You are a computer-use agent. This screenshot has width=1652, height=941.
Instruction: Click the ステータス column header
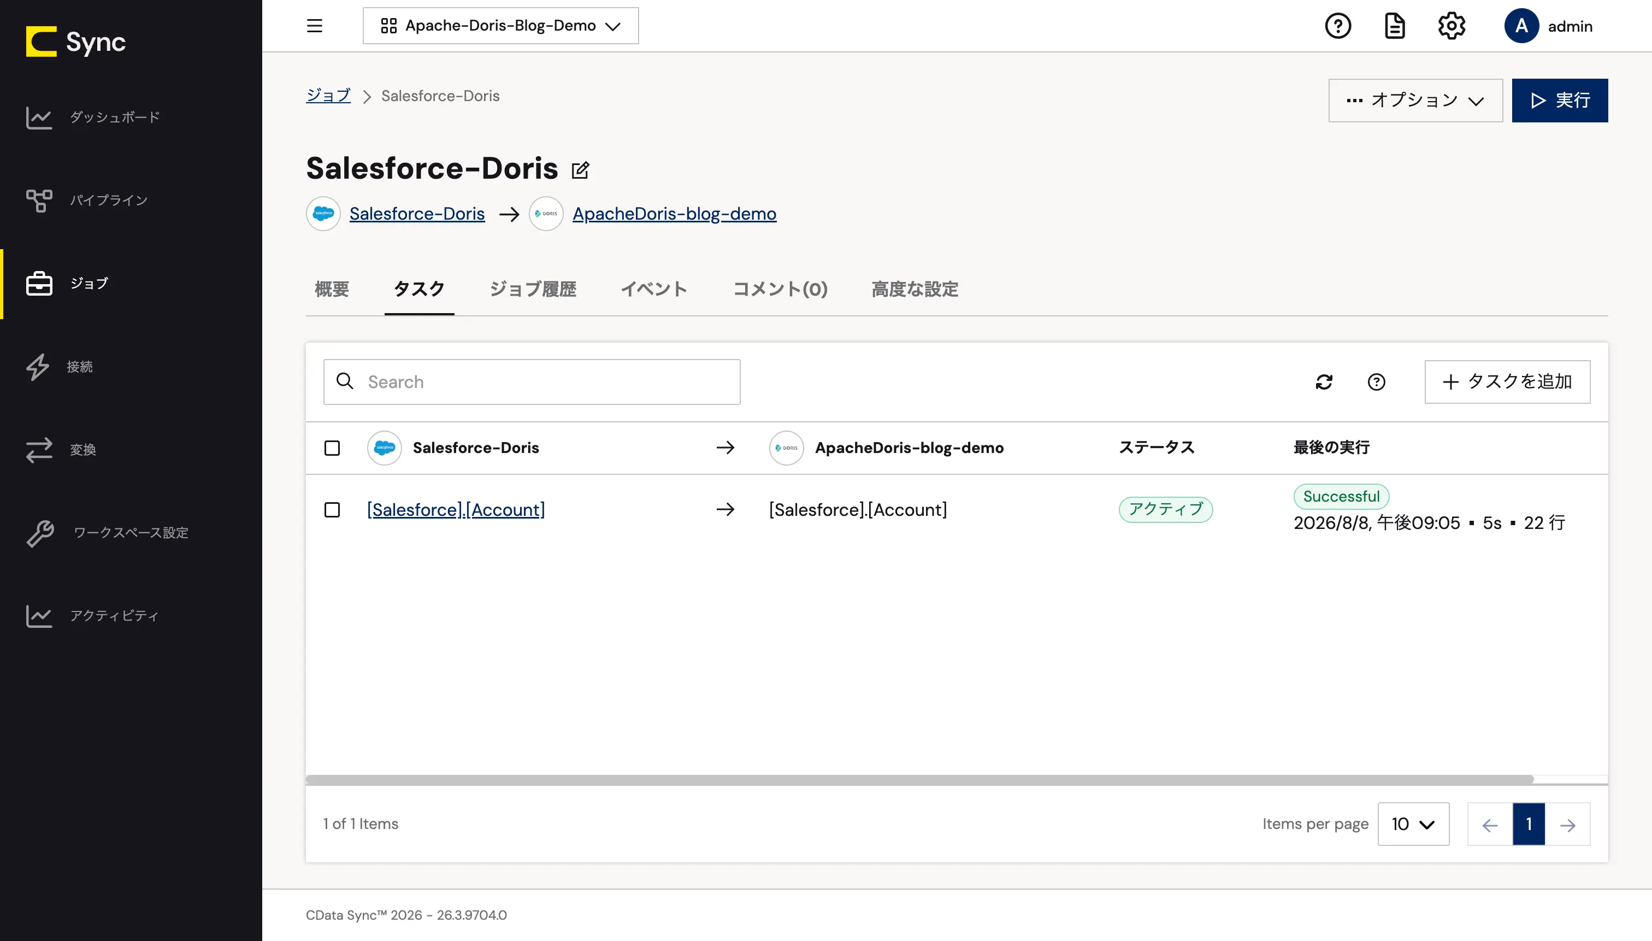point(1157,447)
